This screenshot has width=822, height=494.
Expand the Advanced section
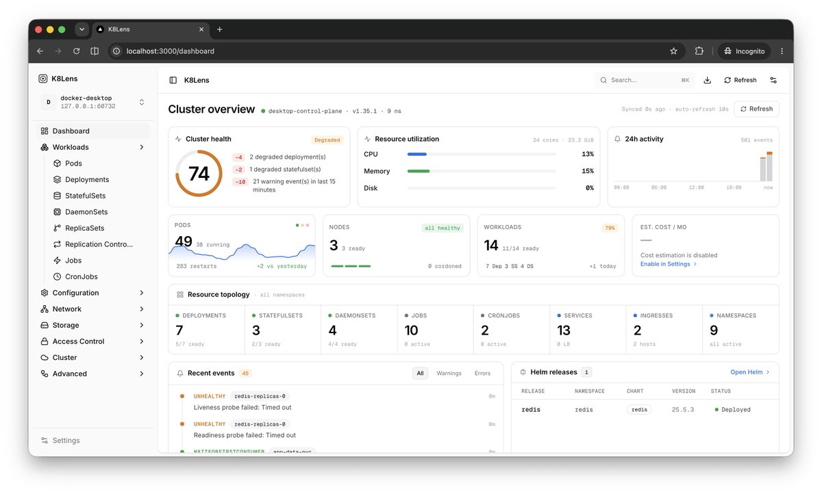tap(92, 374)
